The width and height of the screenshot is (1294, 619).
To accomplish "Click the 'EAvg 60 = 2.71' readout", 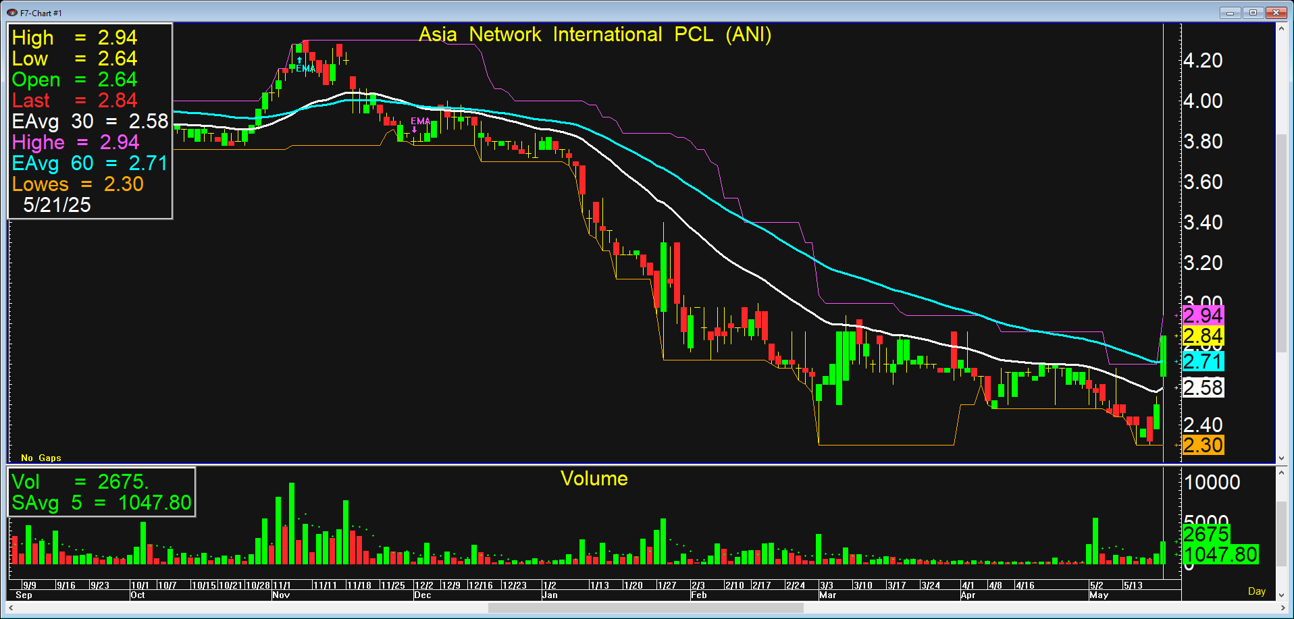I will click(x=89, y=163).
